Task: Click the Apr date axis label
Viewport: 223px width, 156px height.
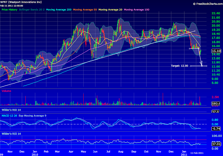Action: (71, 151)
